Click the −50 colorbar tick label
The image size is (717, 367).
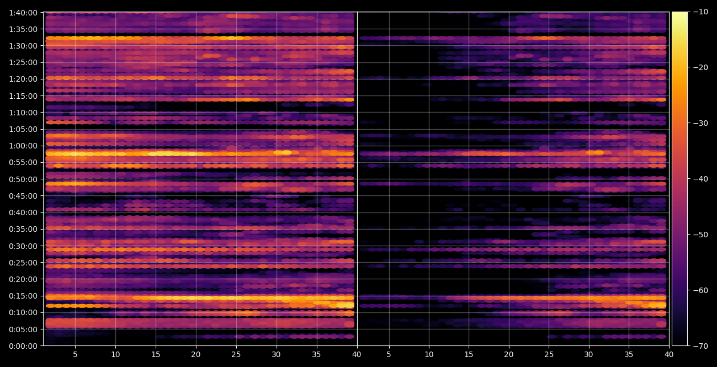pos(700,235)
